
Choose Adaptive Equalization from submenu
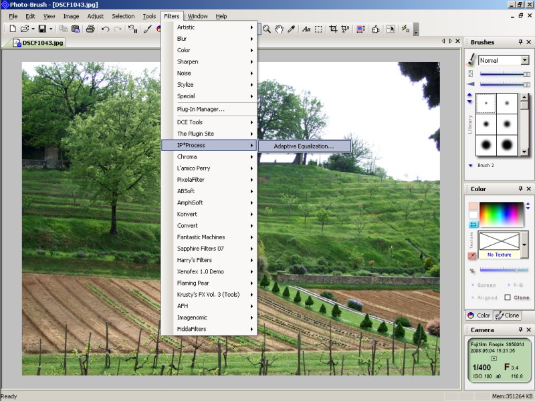pos(303,146)
